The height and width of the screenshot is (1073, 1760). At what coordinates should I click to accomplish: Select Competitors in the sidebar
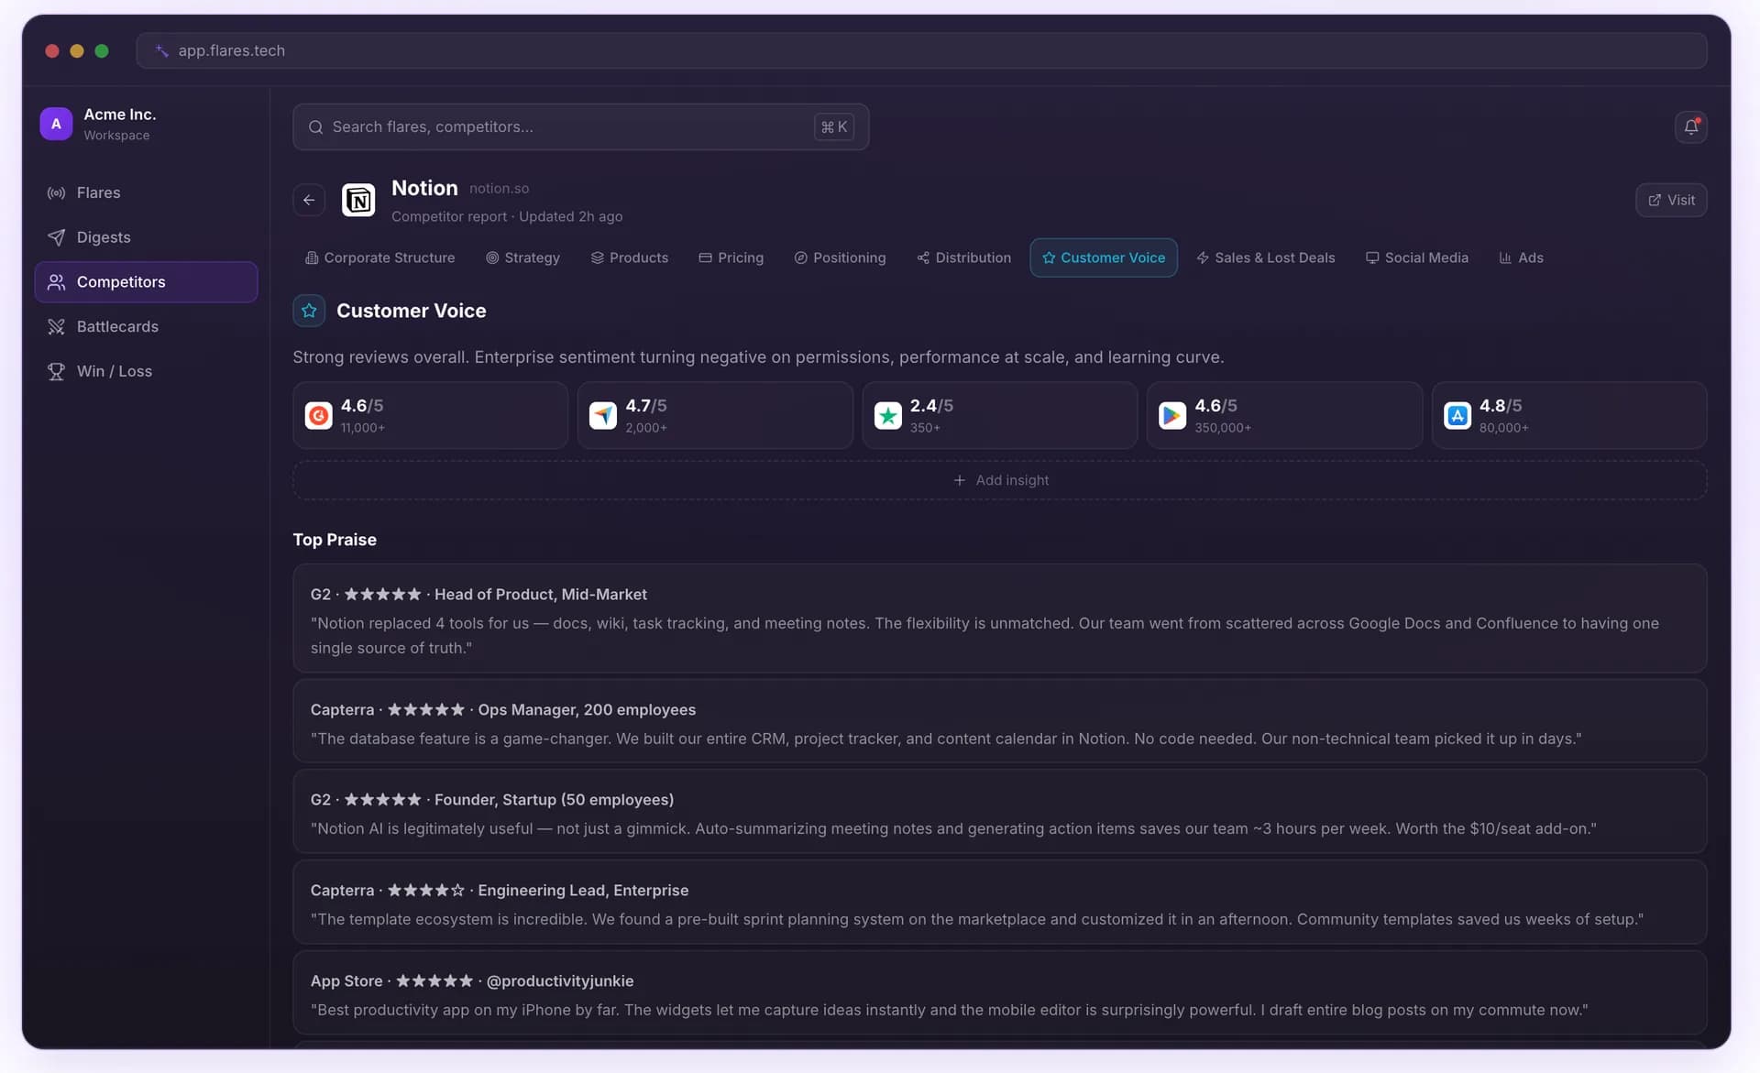(146, 282)
